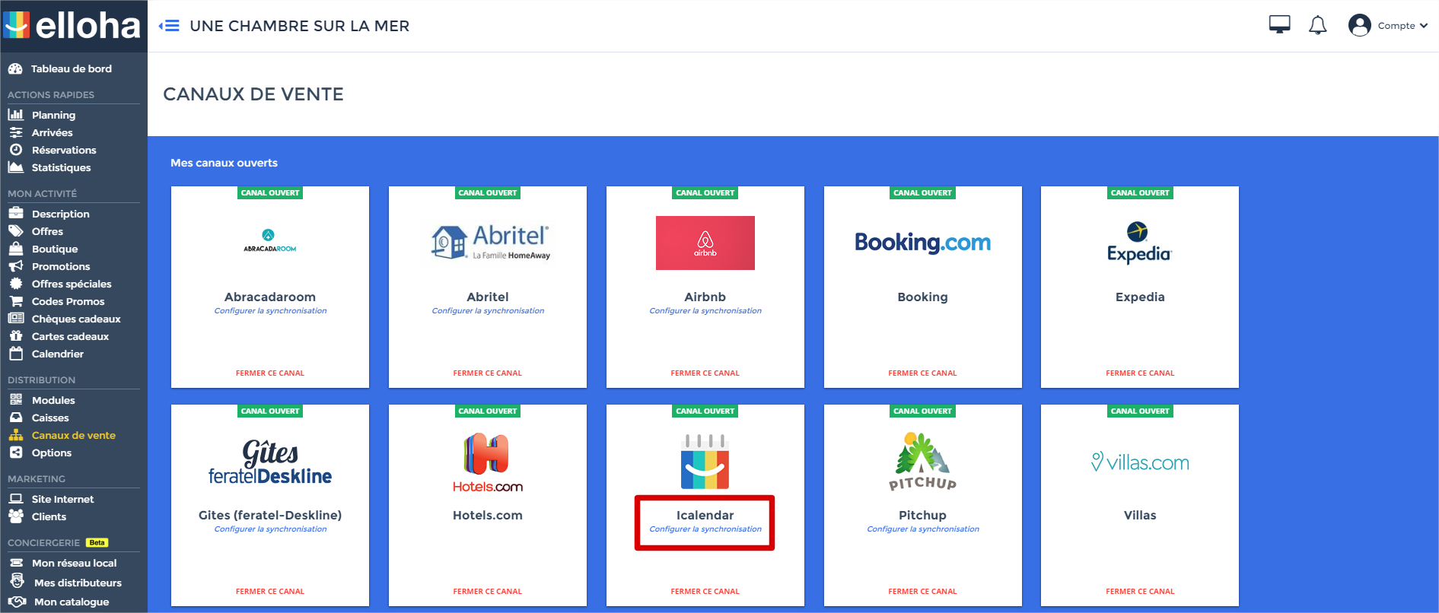Open the desktop monitor icon in header
1439x613 pixels.
tap(1279, 25)
